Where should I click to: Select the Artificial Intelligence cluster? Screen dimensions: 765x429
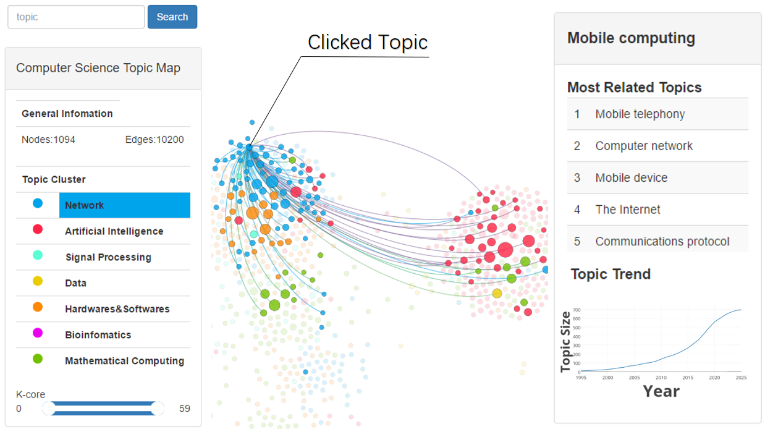[114, 231]
